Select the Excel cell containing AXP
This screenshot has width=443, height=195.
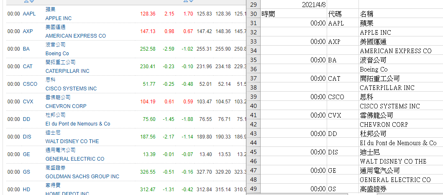click(343, 41)
